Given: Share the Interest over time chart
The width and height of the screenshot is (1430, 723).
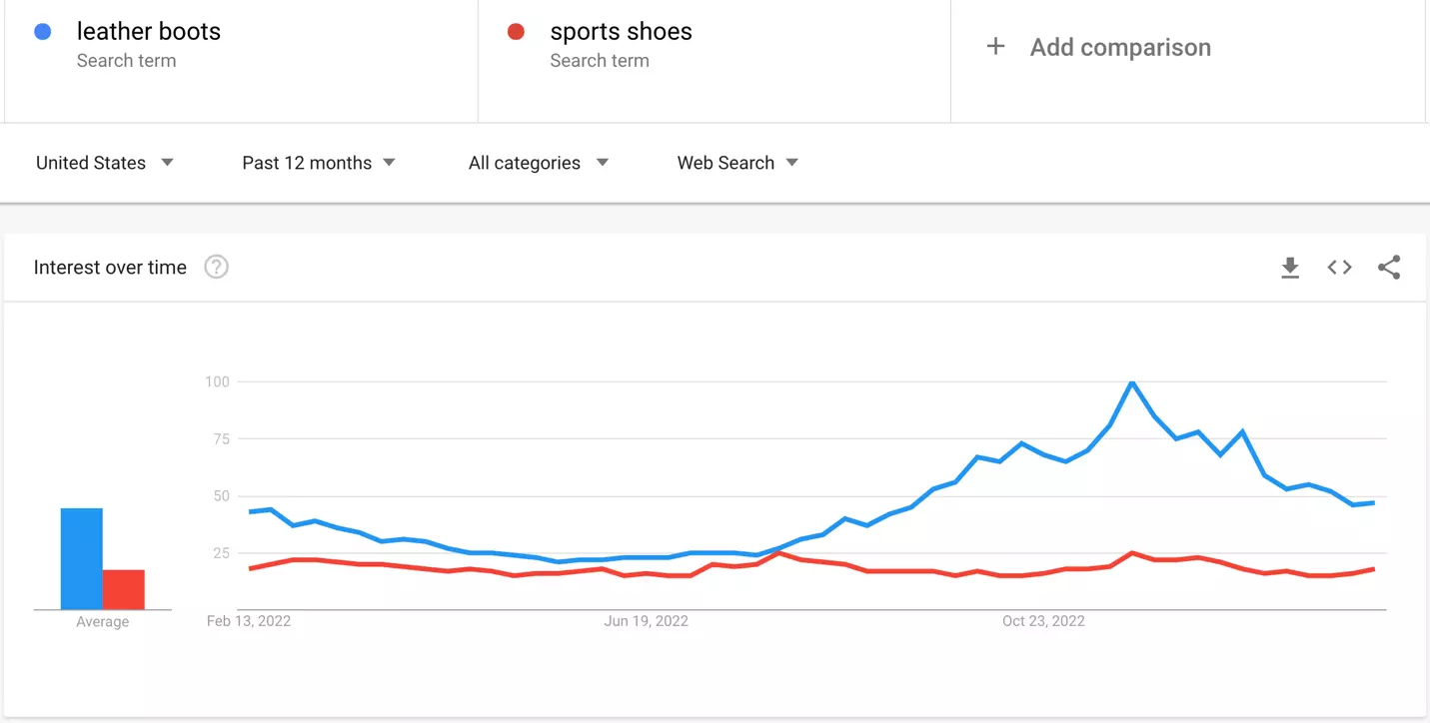Looking at the screenshot, I should [1389, 268].
